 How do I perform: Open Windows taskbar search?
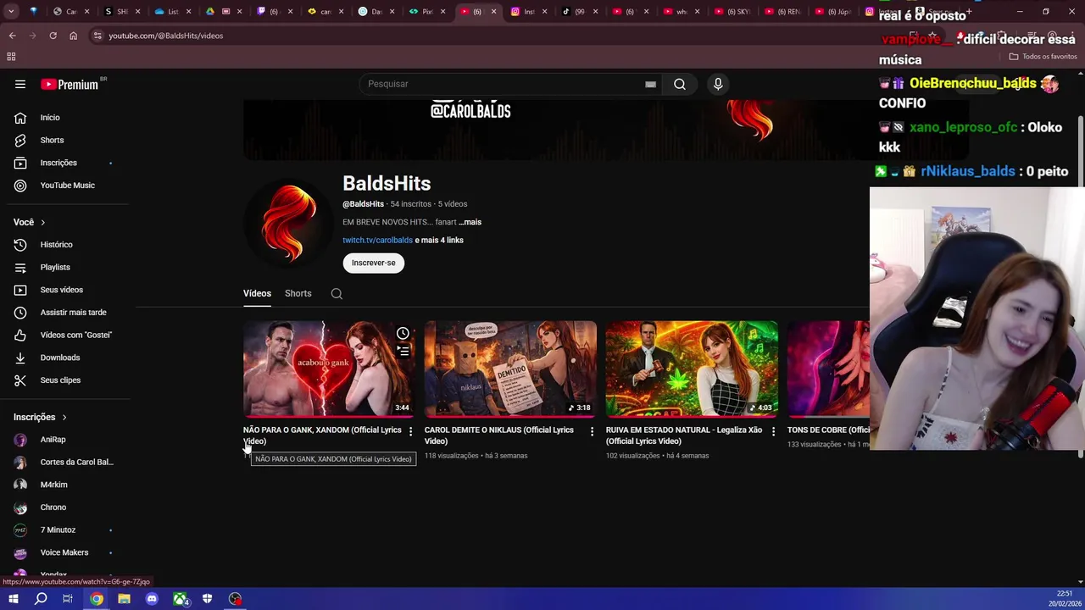41,599
